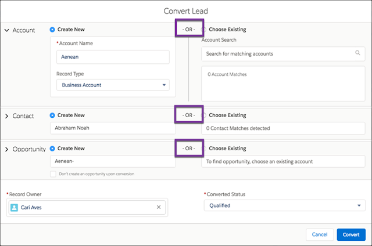Select Choose Existing radio for Opportunity

pyautogui.click(x=203, y=149)
